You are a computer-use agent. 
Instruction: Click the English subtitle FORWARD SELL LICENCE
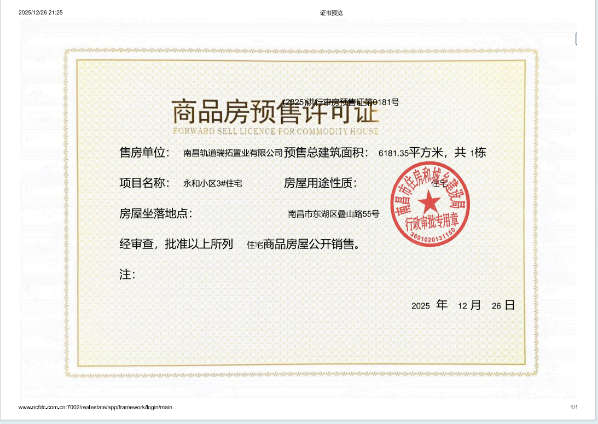coord(276,131)
